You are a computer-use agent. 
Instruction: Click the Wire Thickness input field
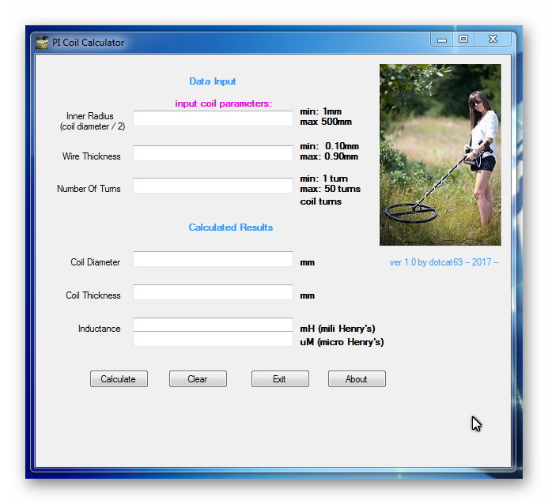tap(213, 153)
